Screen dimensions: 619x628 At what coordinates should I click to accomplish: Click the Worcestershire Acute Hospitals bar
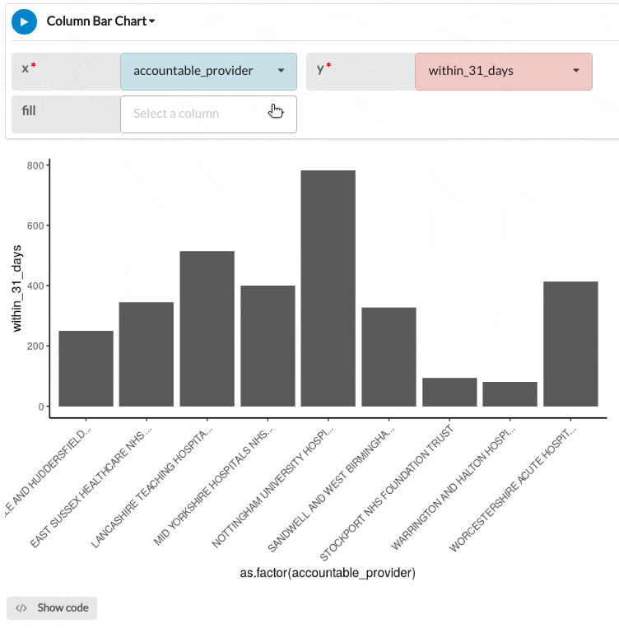point(570,343)
